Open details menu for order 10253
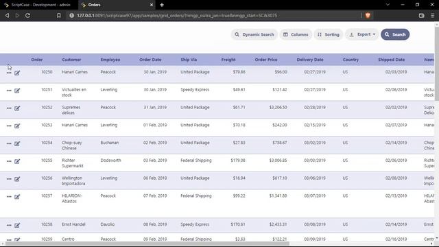The width and height of the screenshot is (439, 247). click(9, 126)
